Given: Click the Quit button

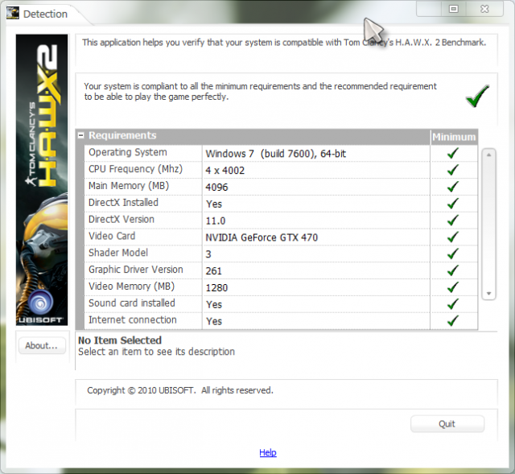Looking at the screenshot, I should pyautogui.click(x=447, y=424).
